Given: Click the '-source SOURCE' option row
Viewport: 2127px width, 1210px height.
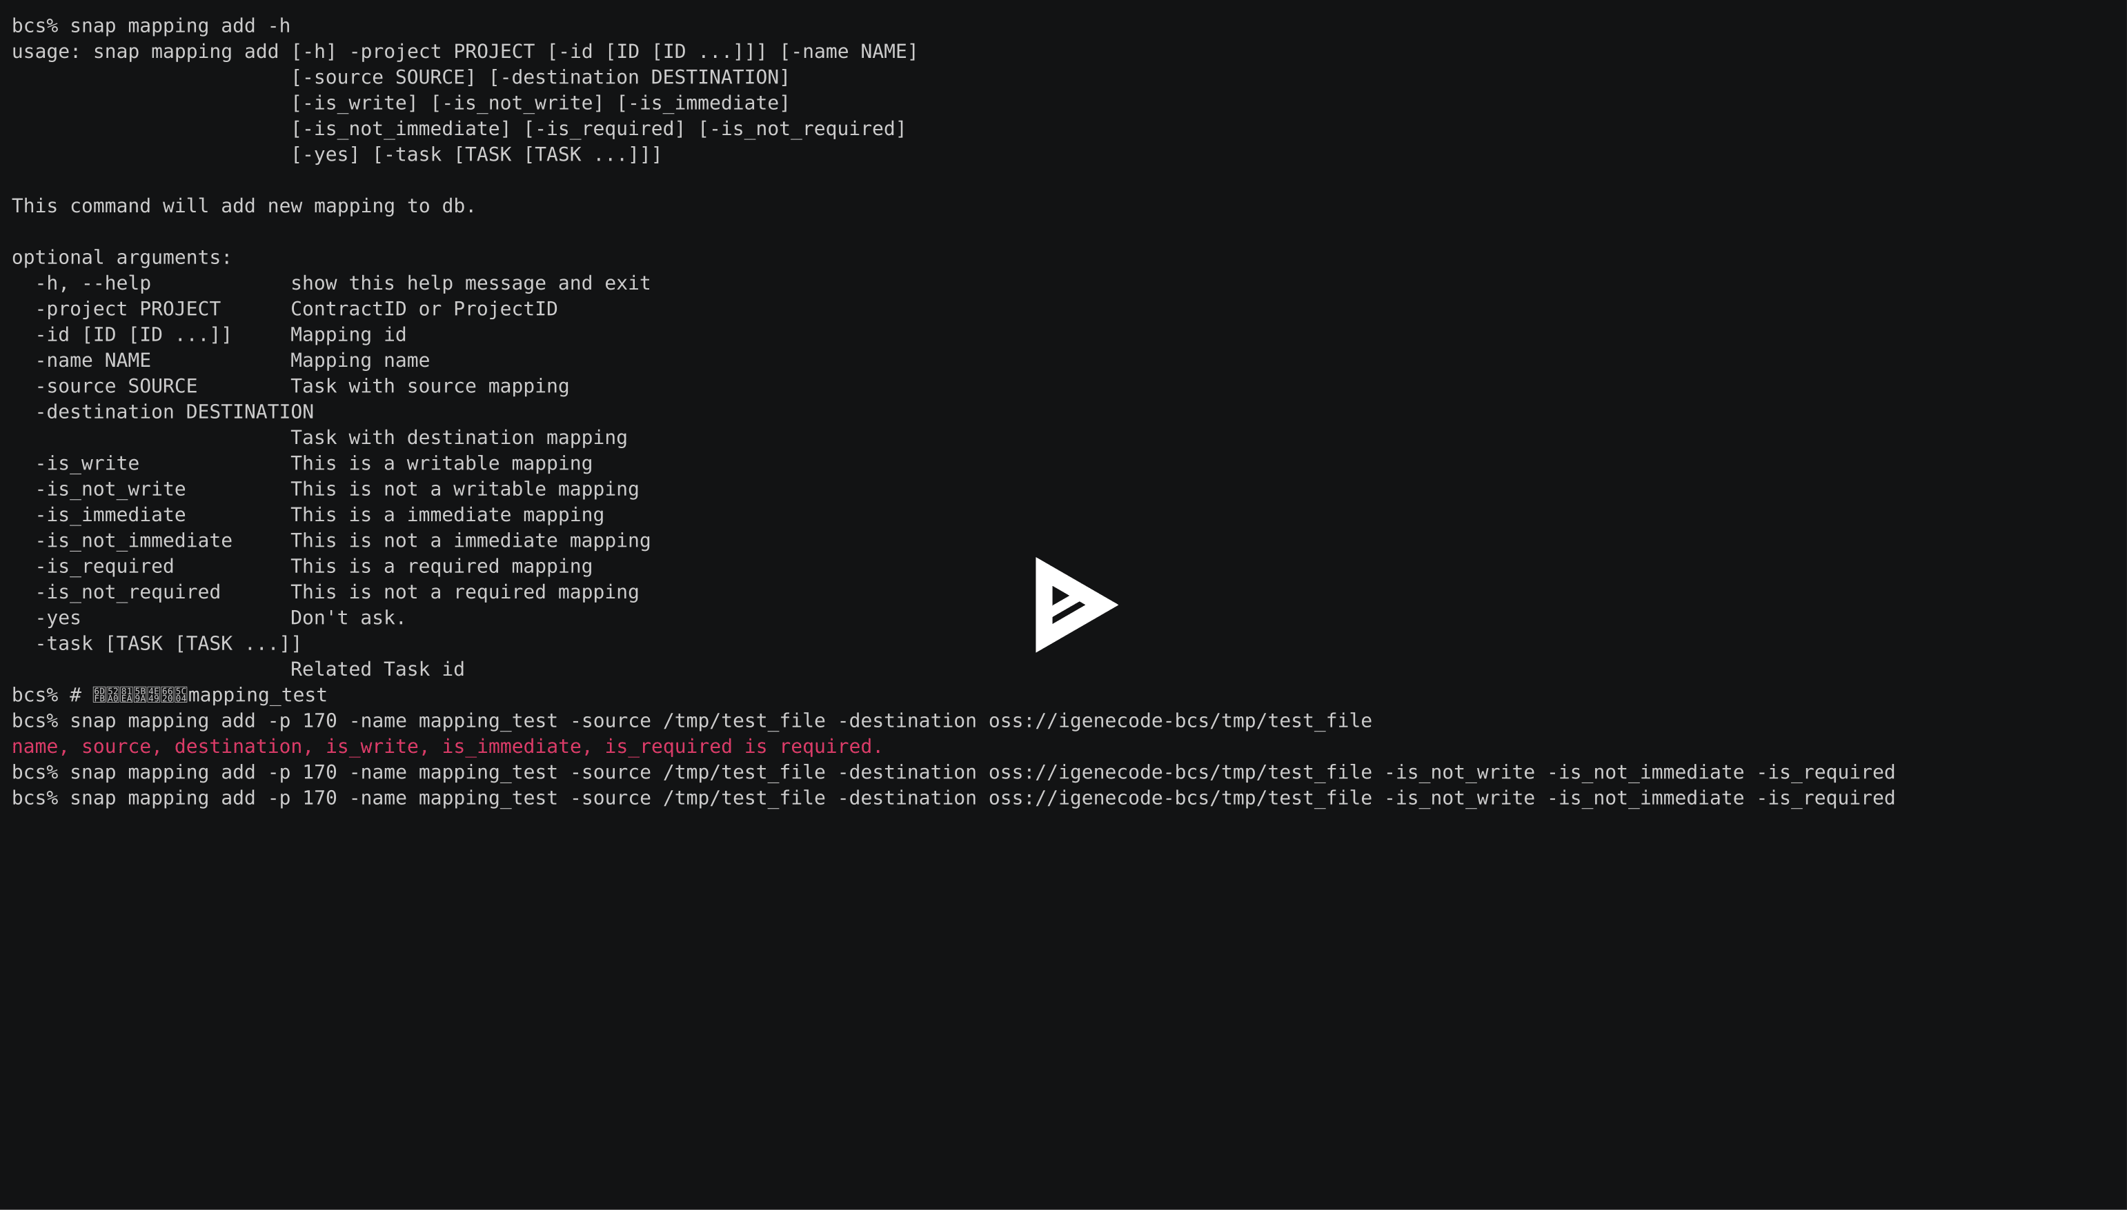Looking at the screenshot, I should (x=302, y=386).
